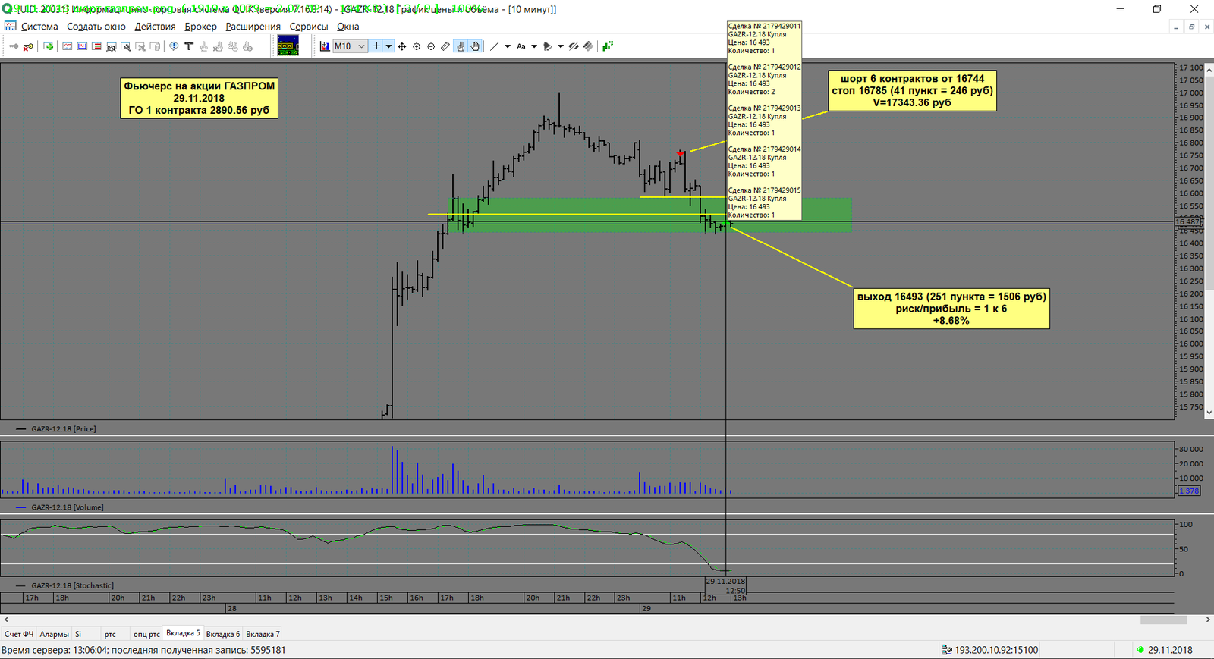Switch to the опц ртс tab
Screen dimensions: 1214x659
click(x=146, y=634)
